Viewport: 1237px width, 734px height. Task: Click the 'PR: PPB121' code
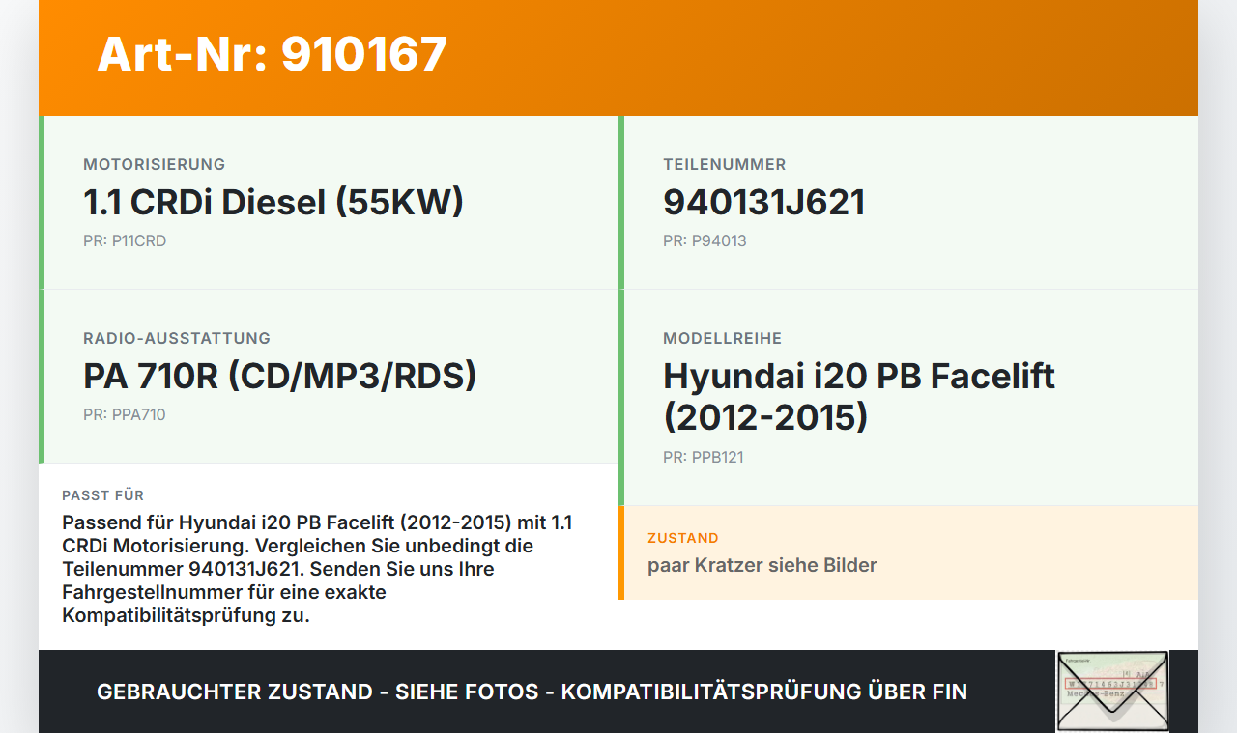click(x=704, y=457)
